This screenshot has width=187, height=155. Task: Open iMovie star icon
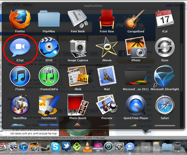pos(107,47)
